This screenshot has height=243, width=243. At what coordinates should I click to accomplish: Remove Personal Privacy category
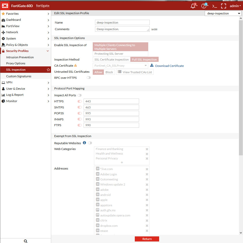[x=147, y=159]
